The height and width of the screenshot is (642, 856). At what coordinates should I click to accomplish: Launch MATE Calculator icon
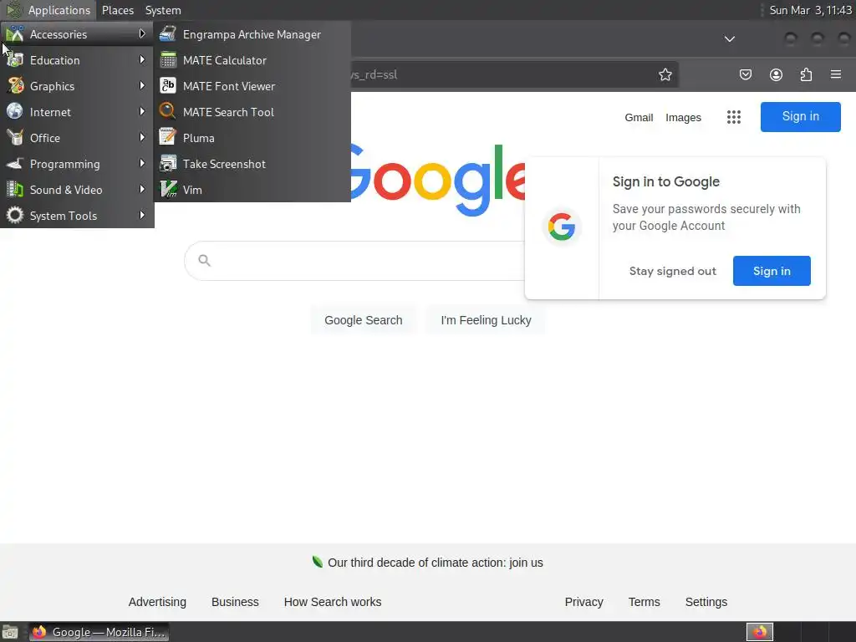[x=167, y=60]
